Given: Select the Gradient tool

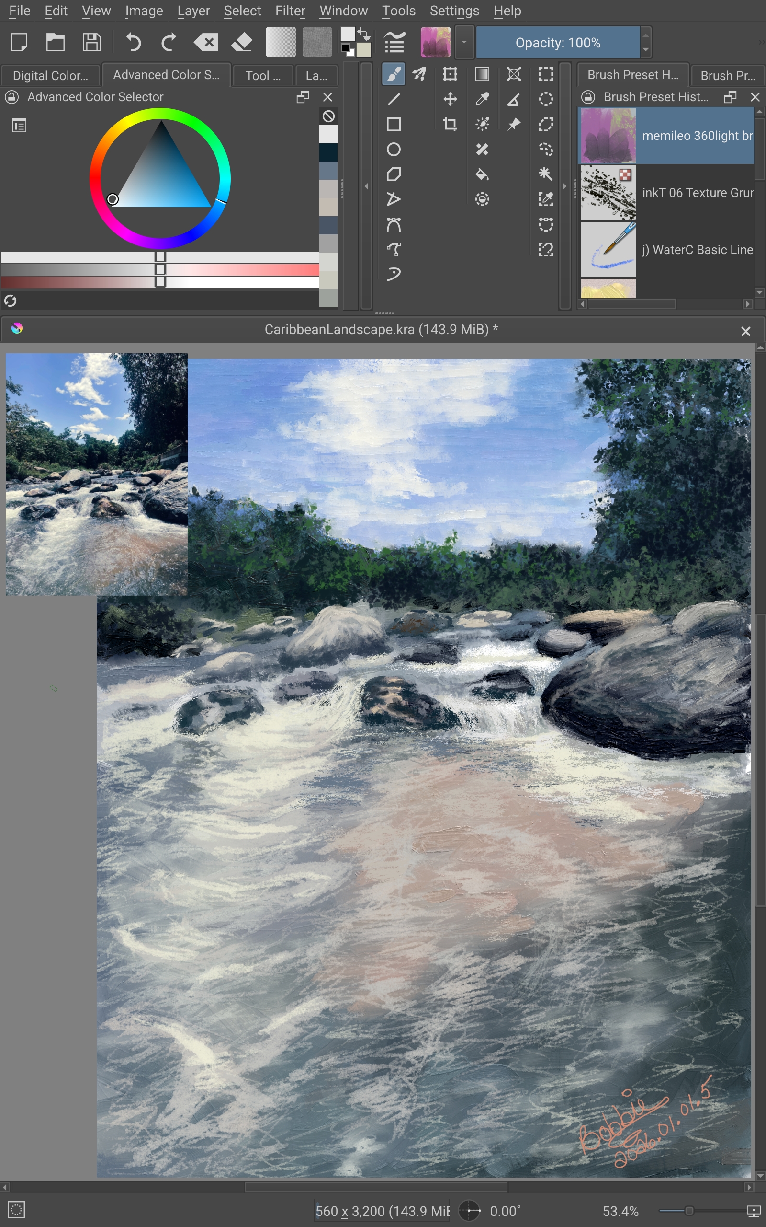Looking at the screenshot, I should [x=482, y=75].
